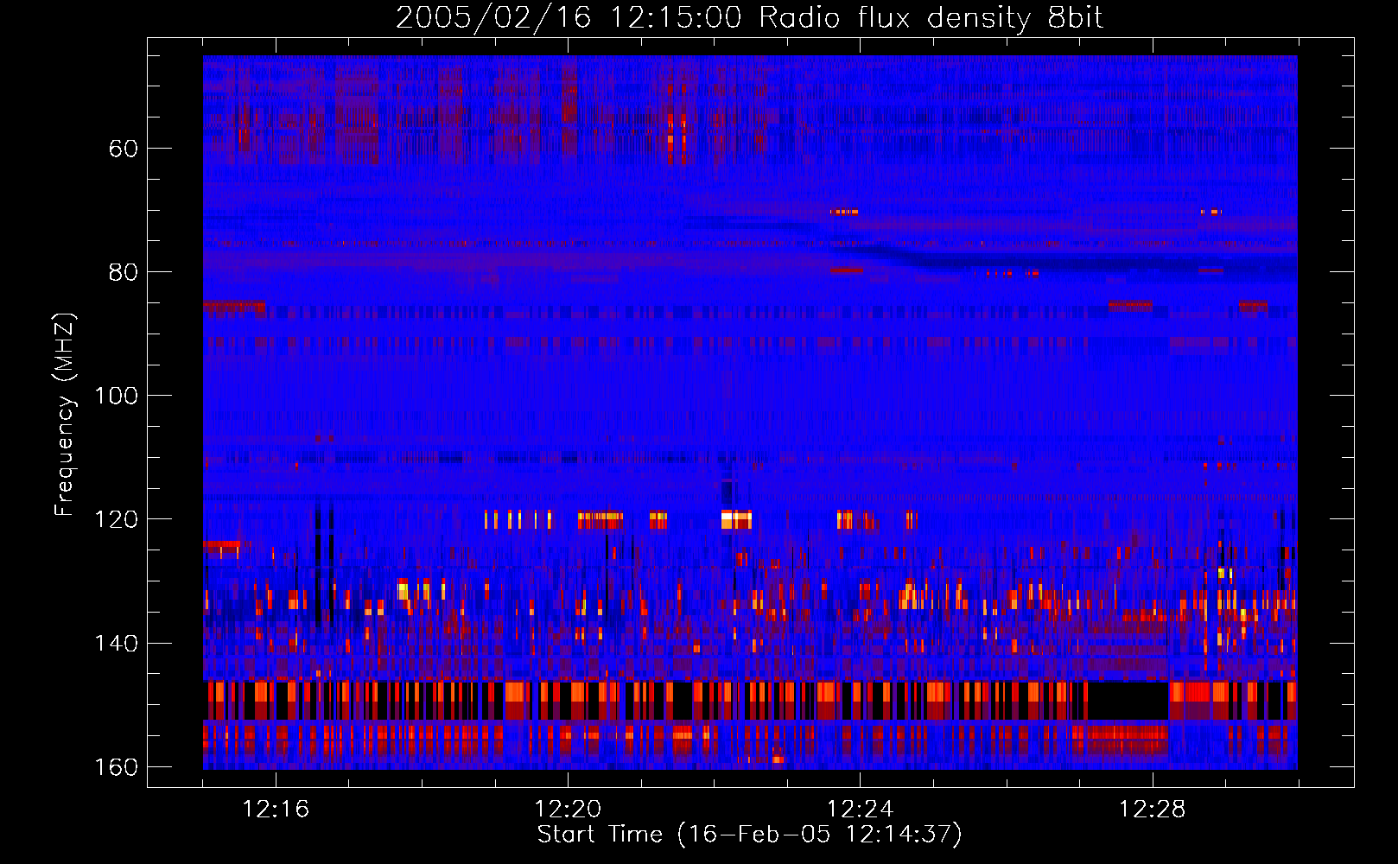
Task: Click the 120 frequency tick label
Action: click(x=116, y=519)
